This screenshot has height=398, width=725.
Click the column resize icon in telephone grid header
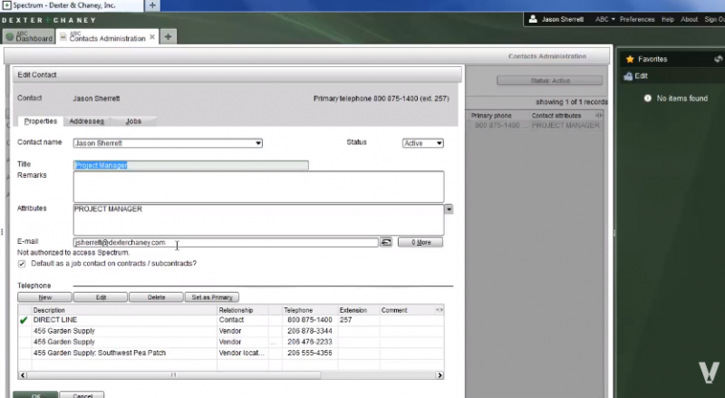point(440,310)
